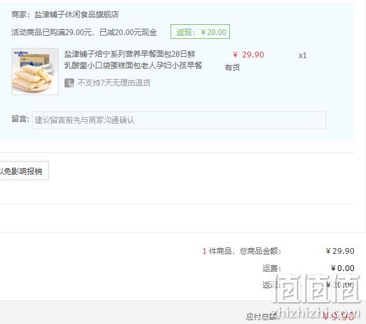366x324 pixels.
Task: Click the 值值值 watermark logo
Action: coord(317,288)
